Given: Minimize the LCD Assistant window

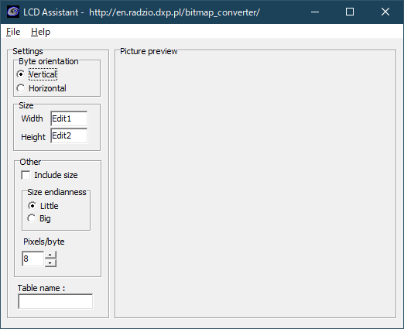Looking at the screenshot, I should (x=315, y=12).
